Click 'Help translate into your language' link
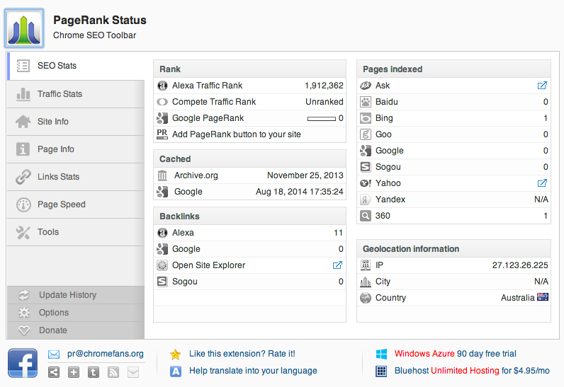Image resolution: width=564 pixels, height=387 pixels. click(x=253, y=371)
